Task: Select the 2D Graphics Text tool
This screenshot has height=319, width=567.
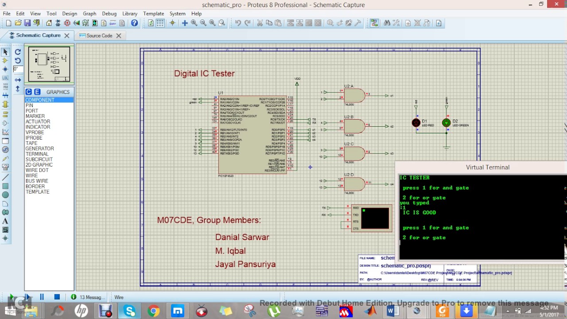Action: 5,221
